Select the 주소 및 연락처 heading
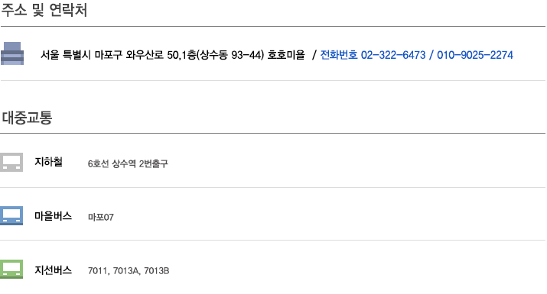 (x=44, y=10)
